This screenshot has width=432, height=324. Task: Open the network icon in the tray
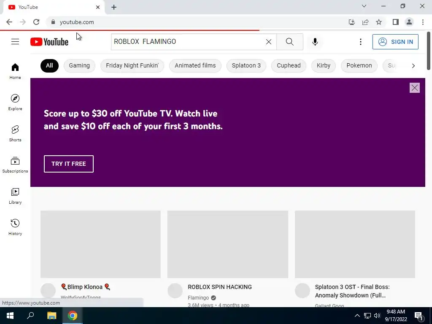click(367, 316)
